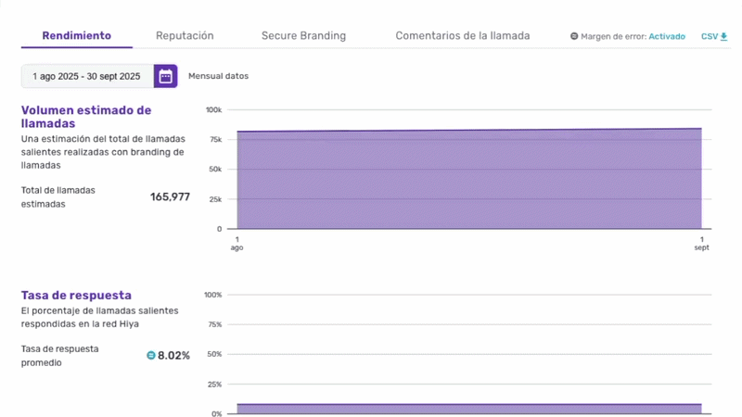Open the Reputación tab
The width and height of the screenshot is (742, 417).
coord(185,36)
